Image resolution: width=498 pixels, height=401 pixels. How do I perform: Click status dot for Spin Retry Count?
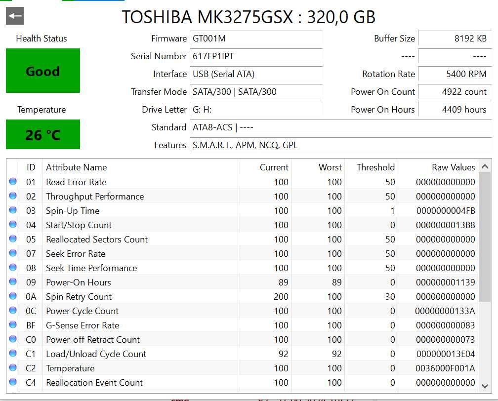tap(13, 296)
